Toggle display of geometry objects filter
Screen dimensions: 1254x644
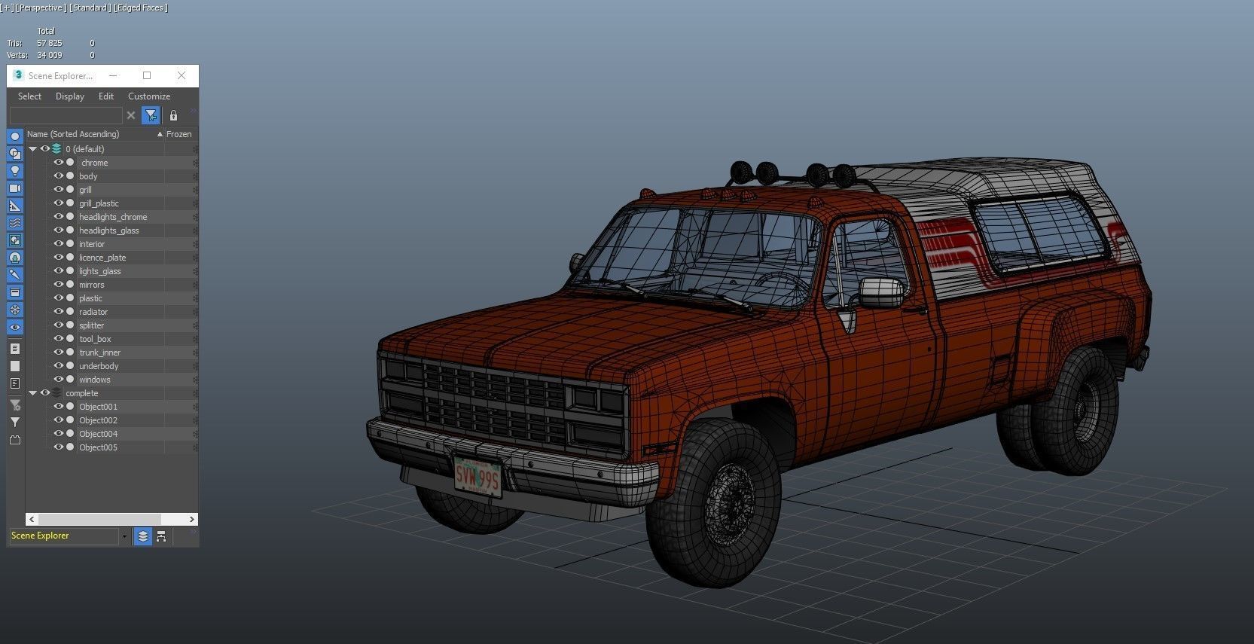[x=15, y=136]
